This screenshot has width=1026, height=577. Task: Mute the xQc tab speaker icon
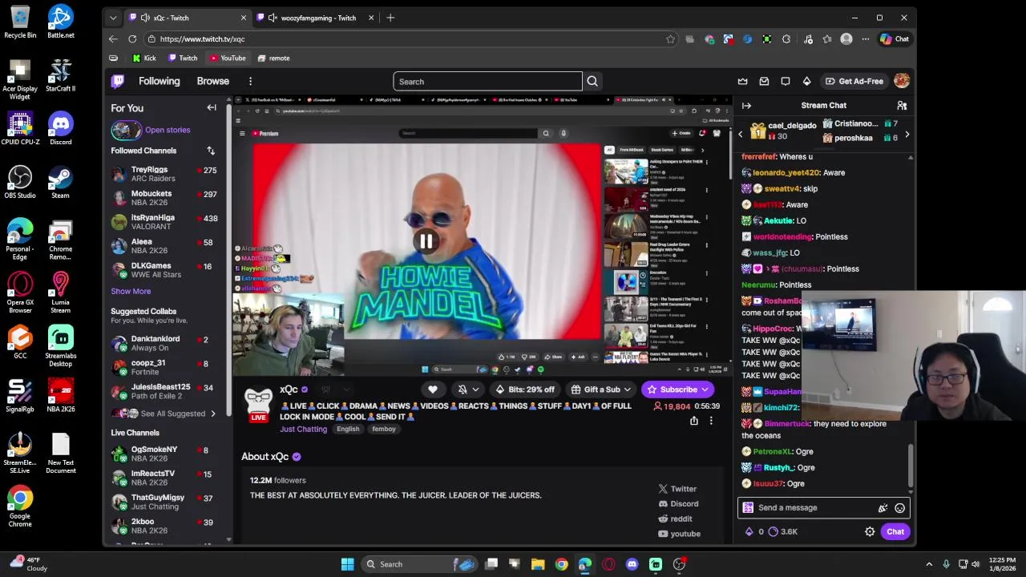pyautogui.click(x=145, y=18)
